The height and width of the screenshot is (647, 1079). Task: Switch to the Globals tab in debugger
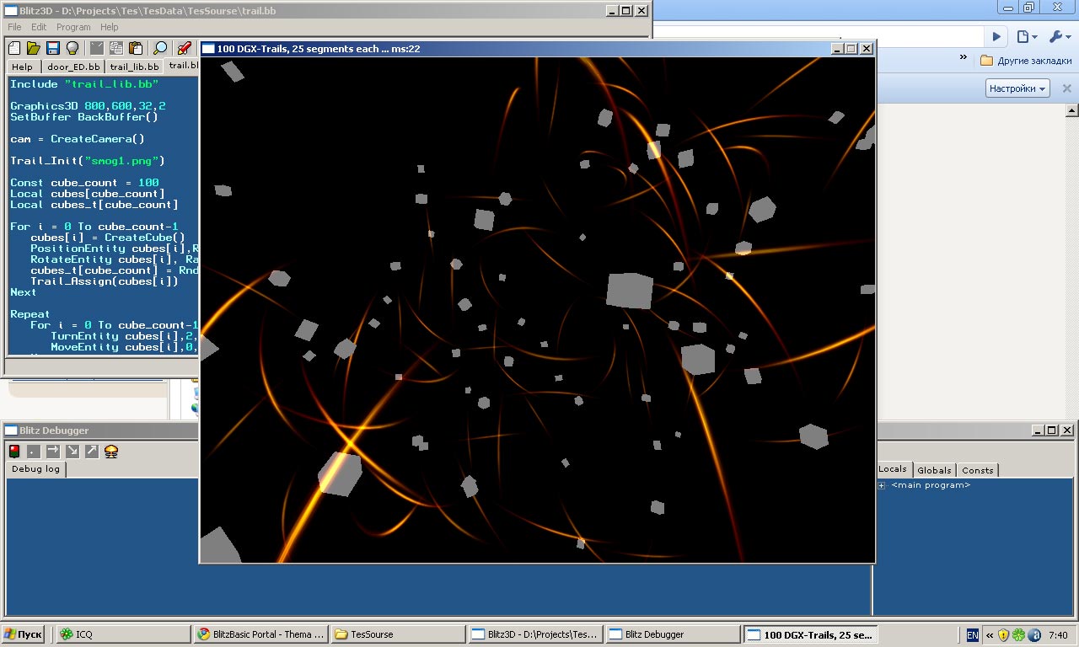pos(934,470)
